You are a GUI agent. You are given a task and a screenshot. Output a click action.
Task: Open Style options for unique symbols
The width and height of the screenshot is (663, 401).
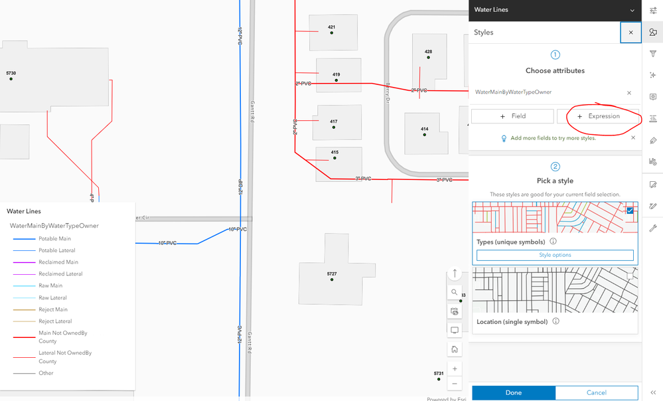coord(555,255)
